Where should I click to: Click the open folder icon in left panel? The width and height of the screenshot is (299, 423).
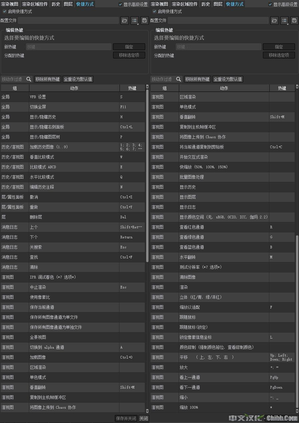pyautogui.click(x=124, y=21)
